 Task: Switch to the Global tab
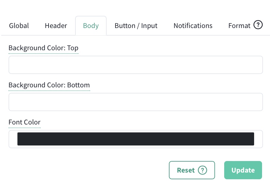(19, 26)
